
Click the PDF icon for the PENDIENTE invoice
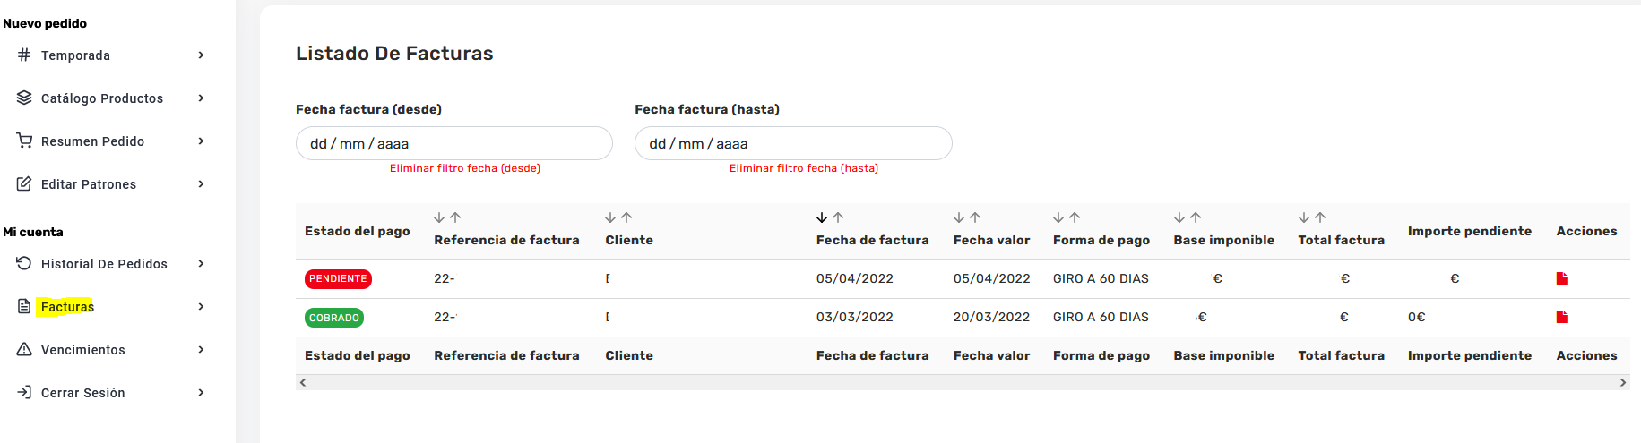[x=1561, y=278]
